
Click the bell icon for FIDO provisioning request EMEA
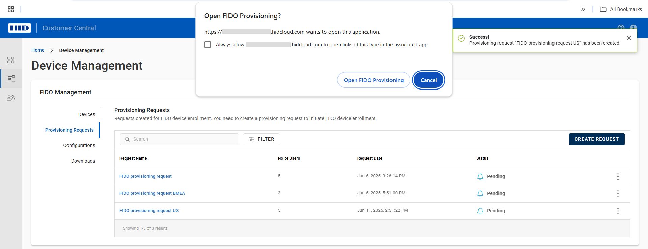coord(480,194)
